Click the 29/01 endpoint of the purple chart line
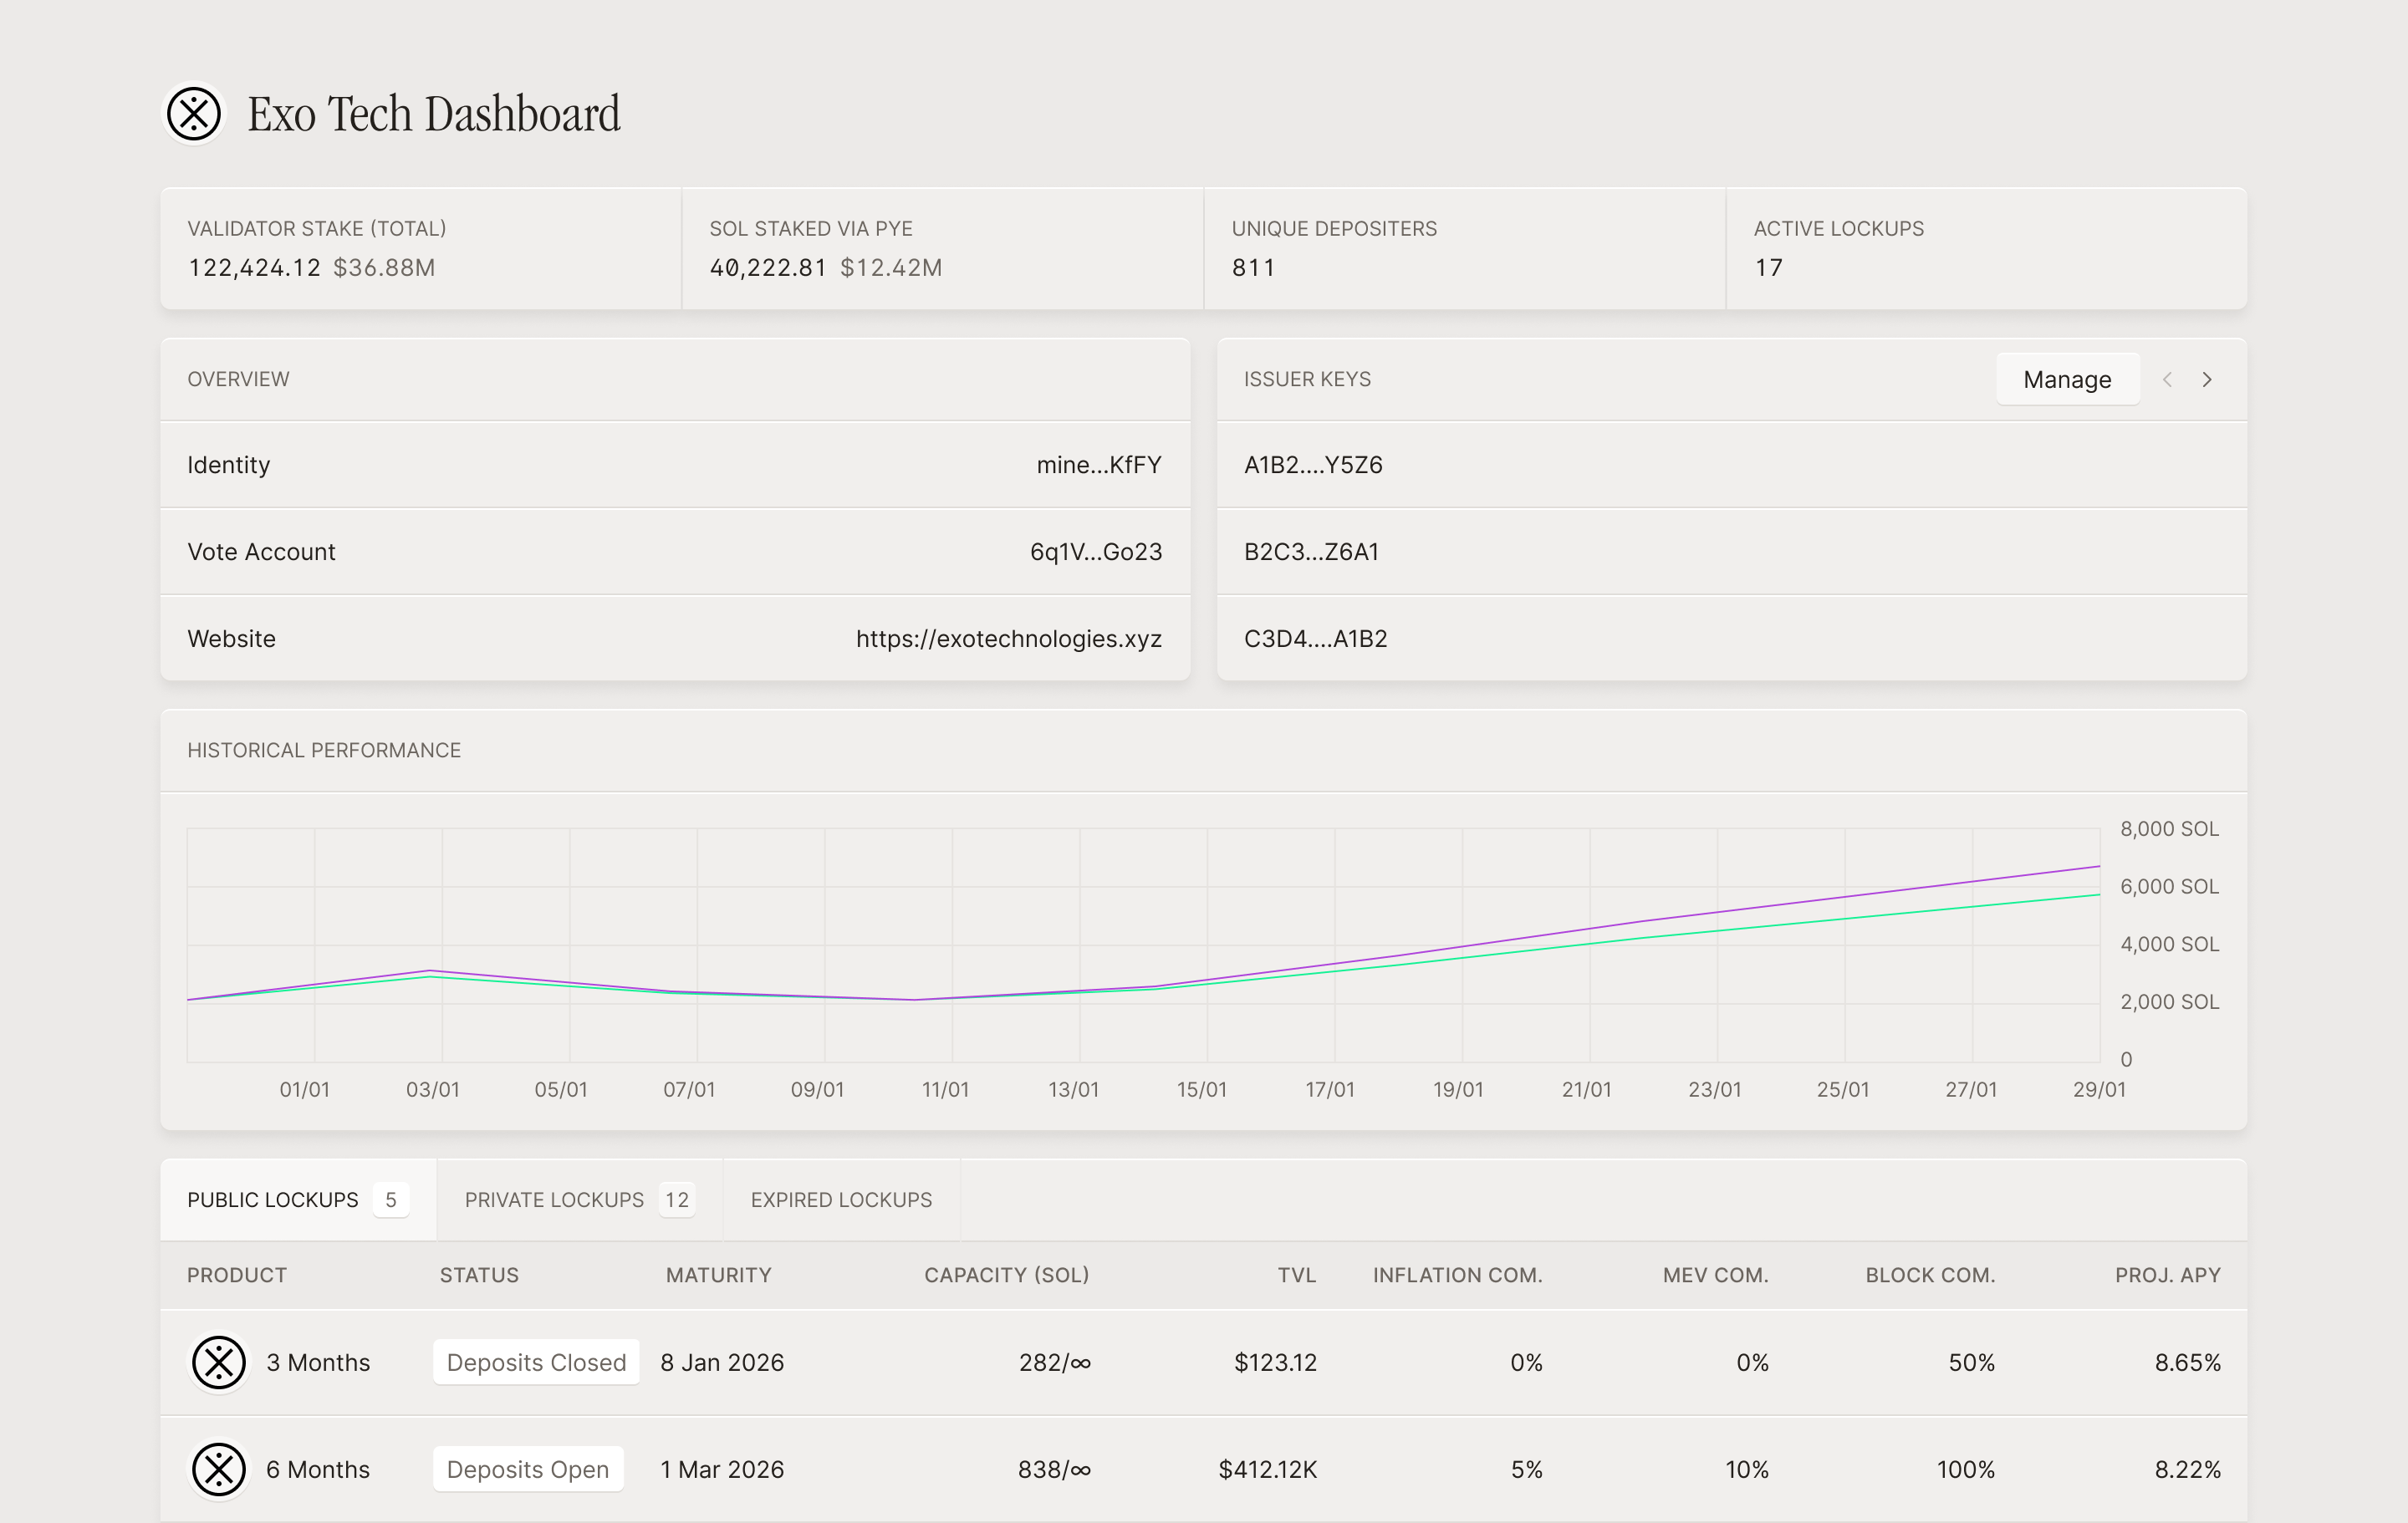This screenshot has height=1523, width=2408. point(2098,867)
